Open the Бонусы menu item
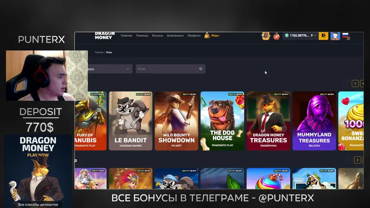The height and width of the screenshot is (208, 370). pos(157,36)
